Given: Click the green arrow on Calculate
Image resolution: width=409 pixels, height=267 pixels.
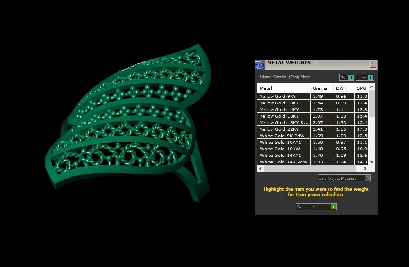Looking at the screenshot, I should coord(333,206).
